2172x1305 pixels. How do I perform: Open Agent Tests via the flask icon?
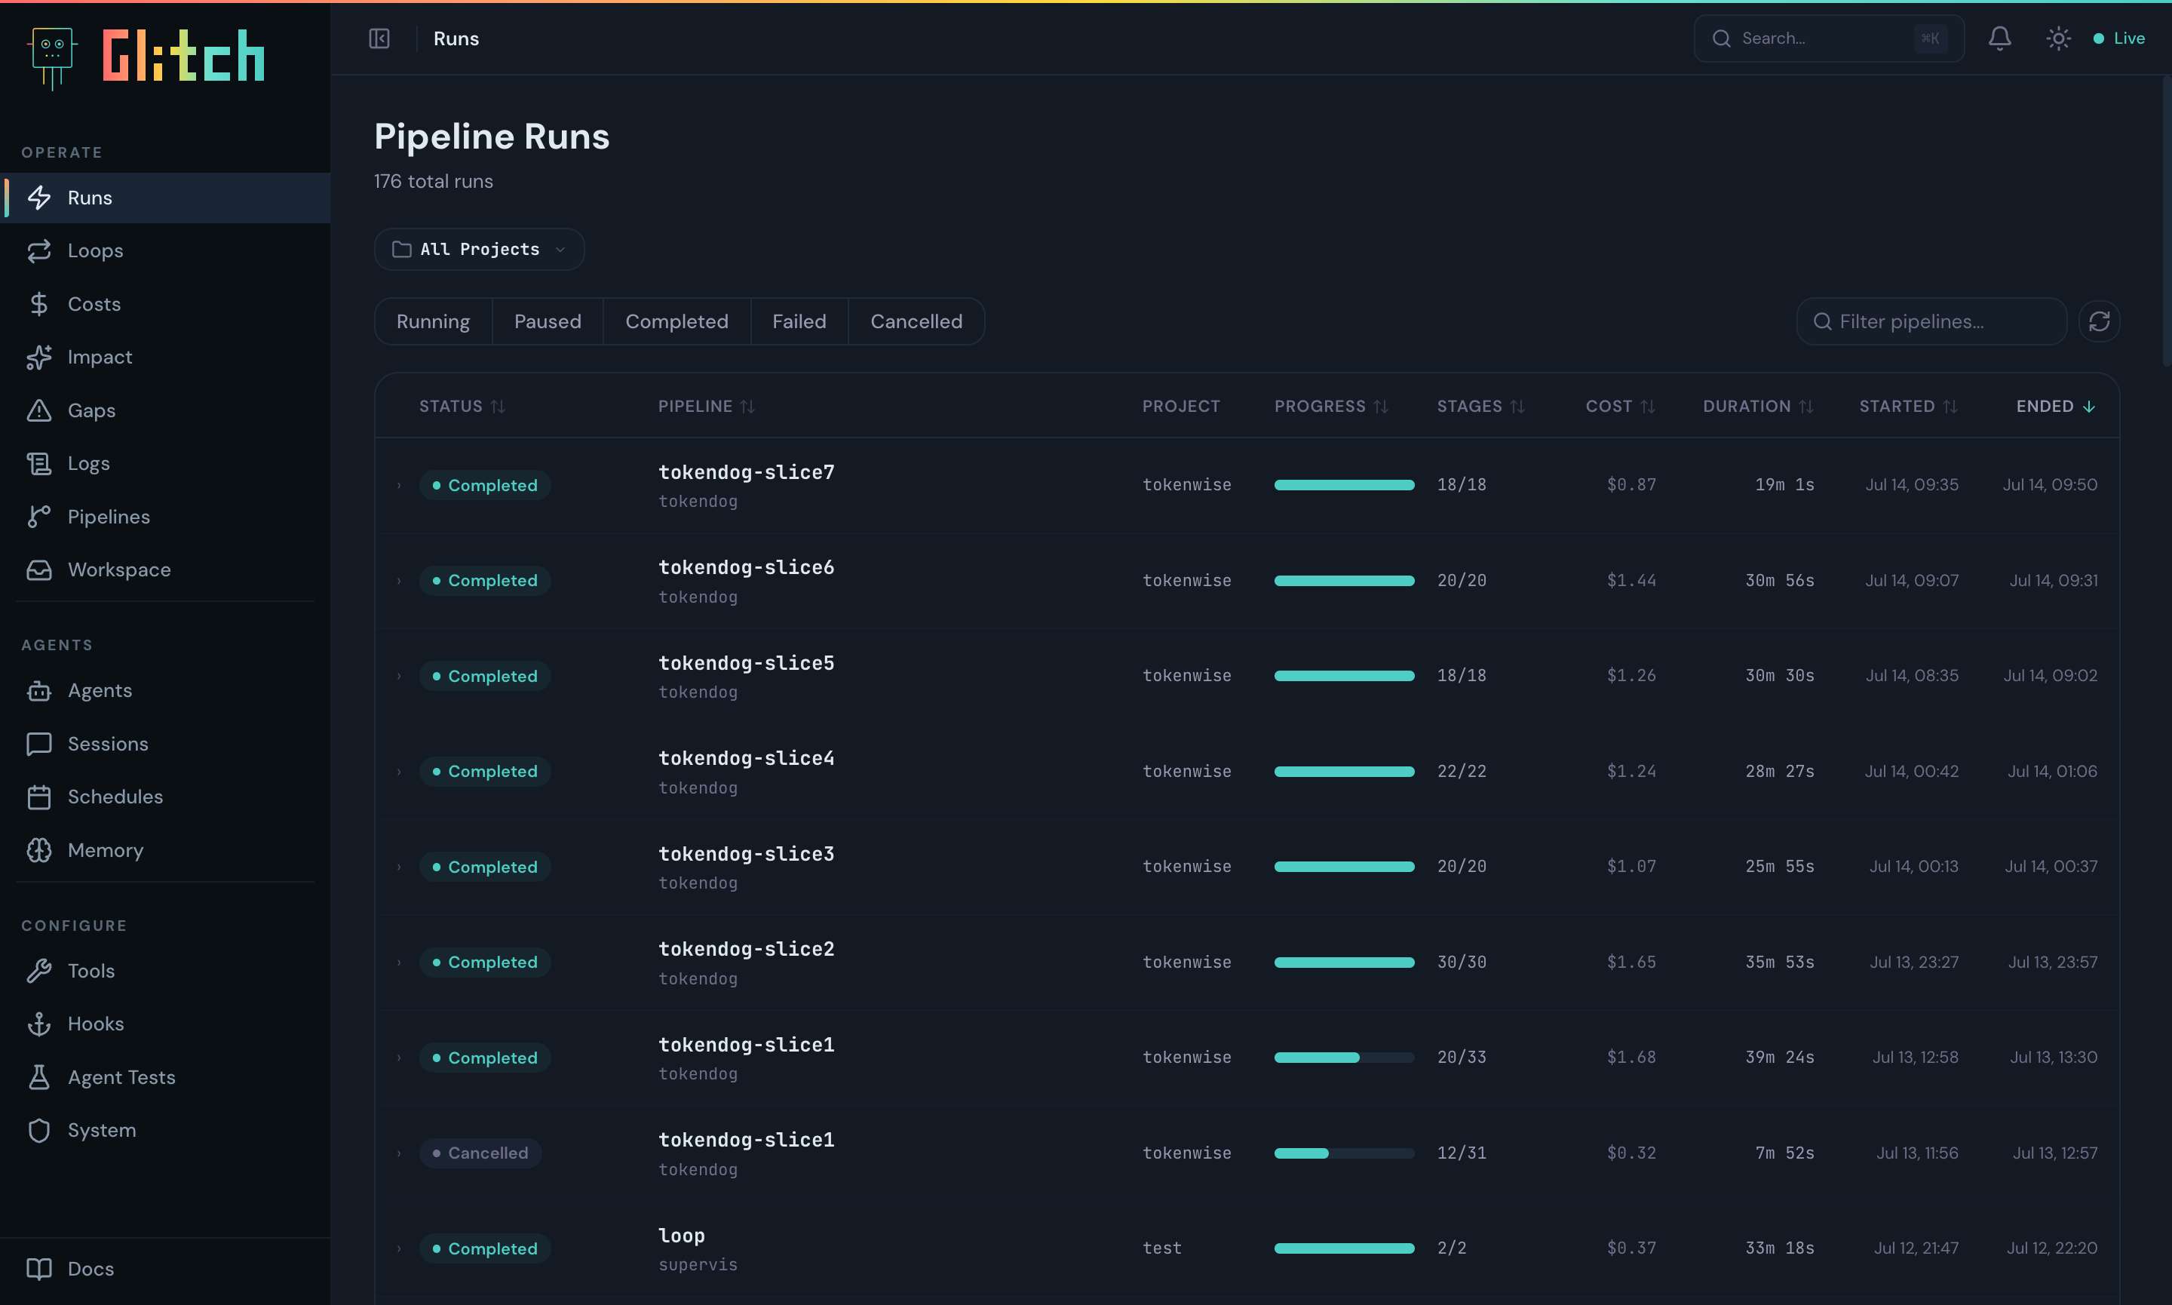pyautogui.click(x=38, y=1077)
